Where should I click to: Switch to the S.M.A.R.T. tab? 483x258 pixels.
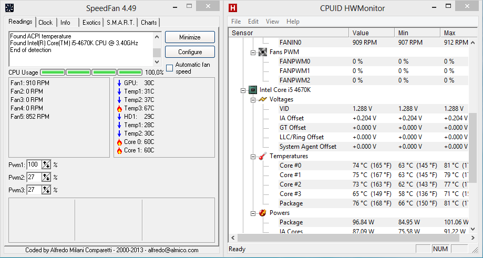(x=120, y=23)
